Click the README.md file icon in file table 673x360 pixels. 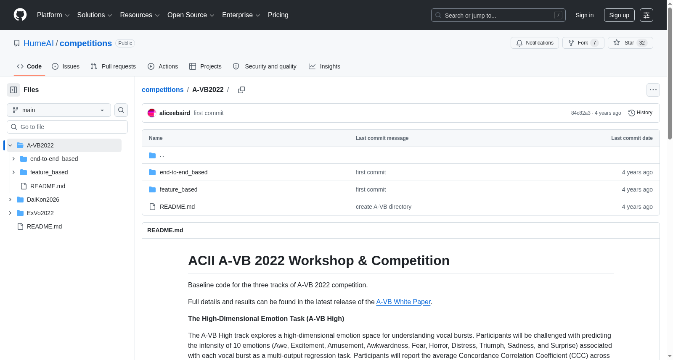point(152,207)
